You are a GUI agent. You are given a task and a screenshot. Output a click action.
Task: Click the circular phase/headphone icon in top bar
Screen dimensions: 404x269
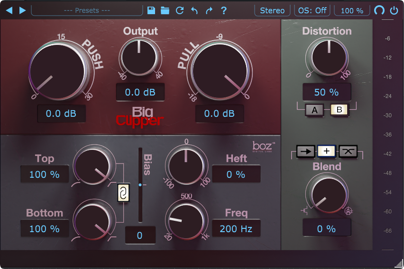pos(379,10)
